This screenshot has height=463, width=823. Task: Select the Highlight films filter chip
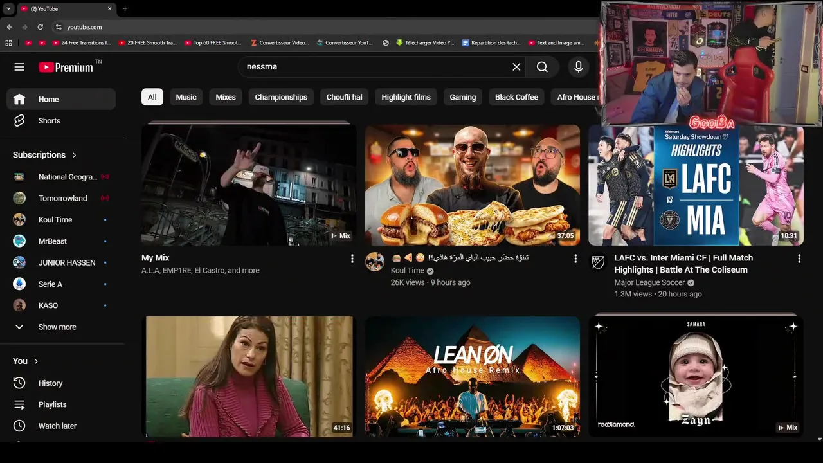pyautogui.click(x=406, y=97)
